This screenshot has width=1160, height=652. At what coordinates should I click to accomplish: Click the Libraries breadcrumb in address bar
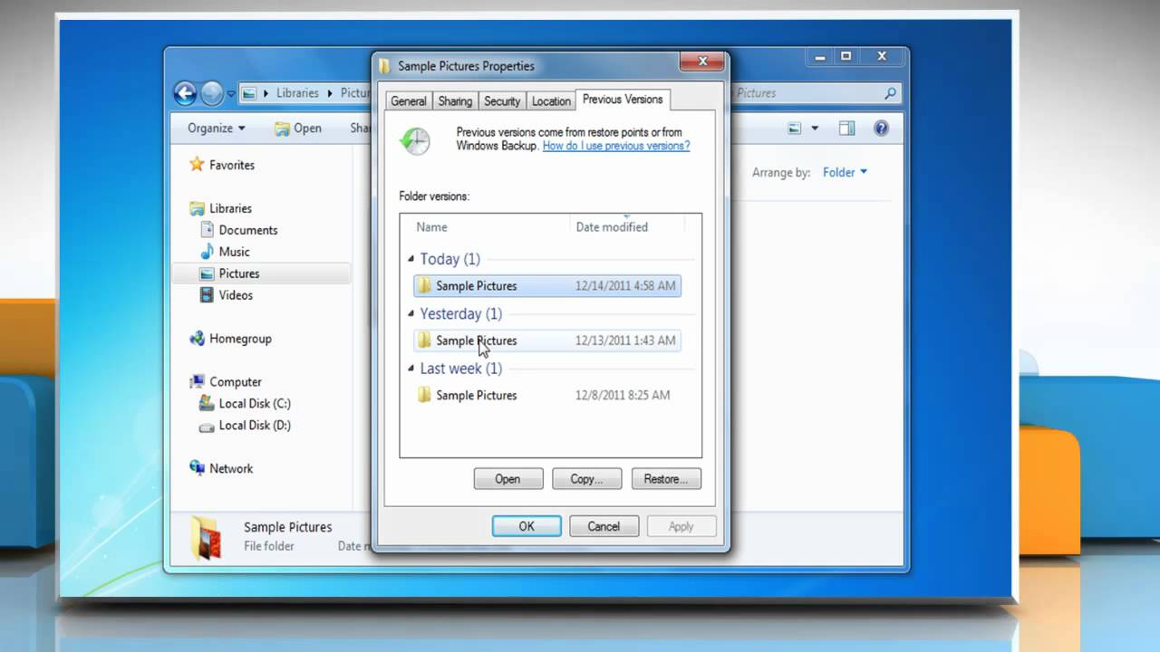pos(297,93)
